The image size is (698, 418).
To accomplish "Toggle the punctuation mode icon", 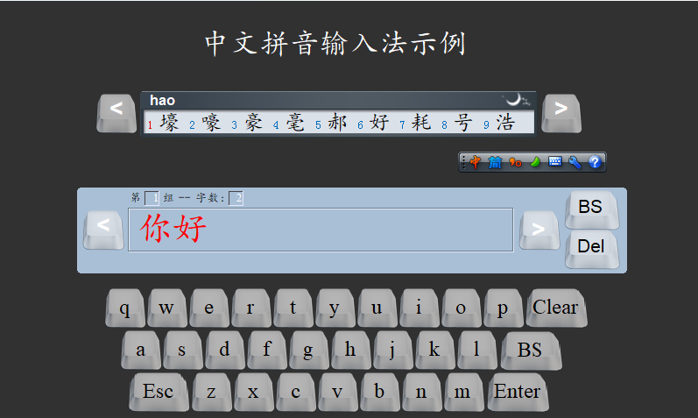I will pos(515,162).
